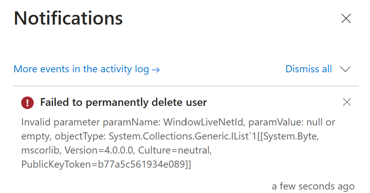Click the arrow icon after activity log
This screenshot has width=370, height=193.
point(156,70)
